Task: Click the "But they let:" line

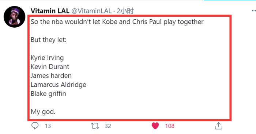Action: point(49,40)
